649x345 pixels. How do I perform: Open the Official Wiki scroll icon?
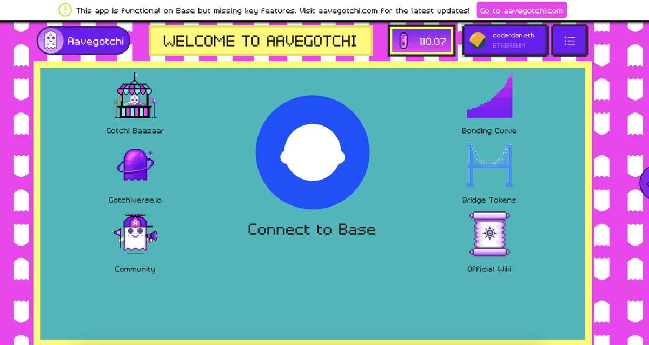coord(489,234)
